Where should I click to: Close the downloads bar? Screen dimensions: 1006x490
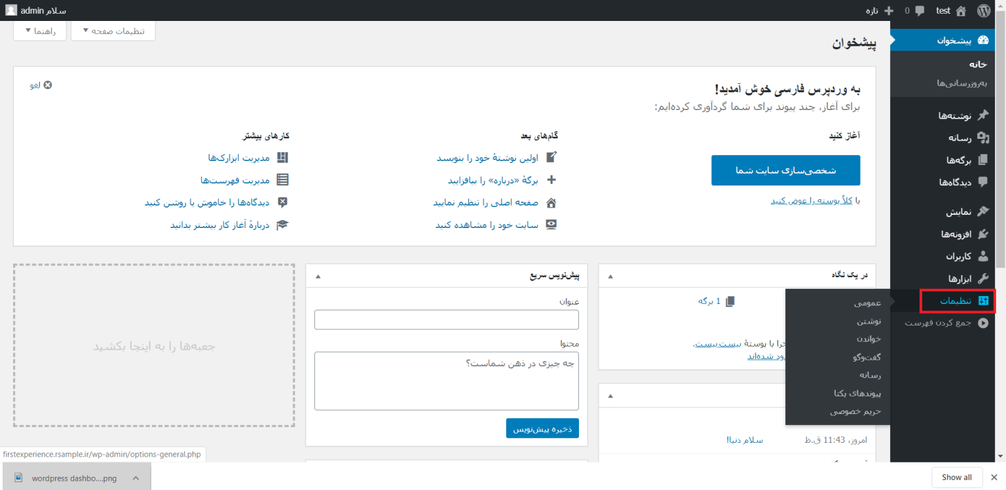(994, 477)
